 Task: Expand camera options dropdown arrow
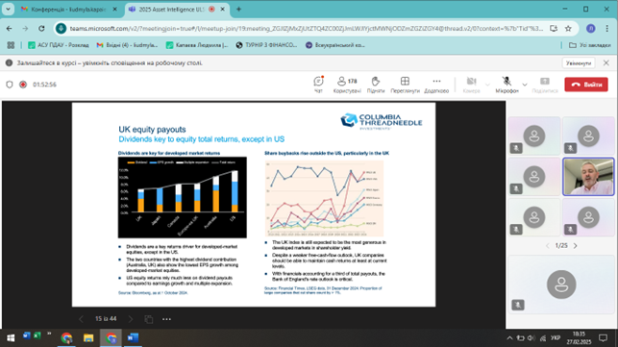[x=487, y=85]
